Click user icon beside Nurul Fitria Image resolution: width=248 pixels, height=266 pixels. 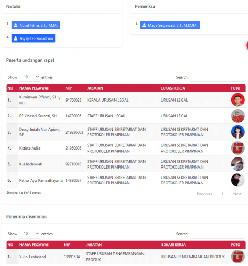(x=16, y=25)
